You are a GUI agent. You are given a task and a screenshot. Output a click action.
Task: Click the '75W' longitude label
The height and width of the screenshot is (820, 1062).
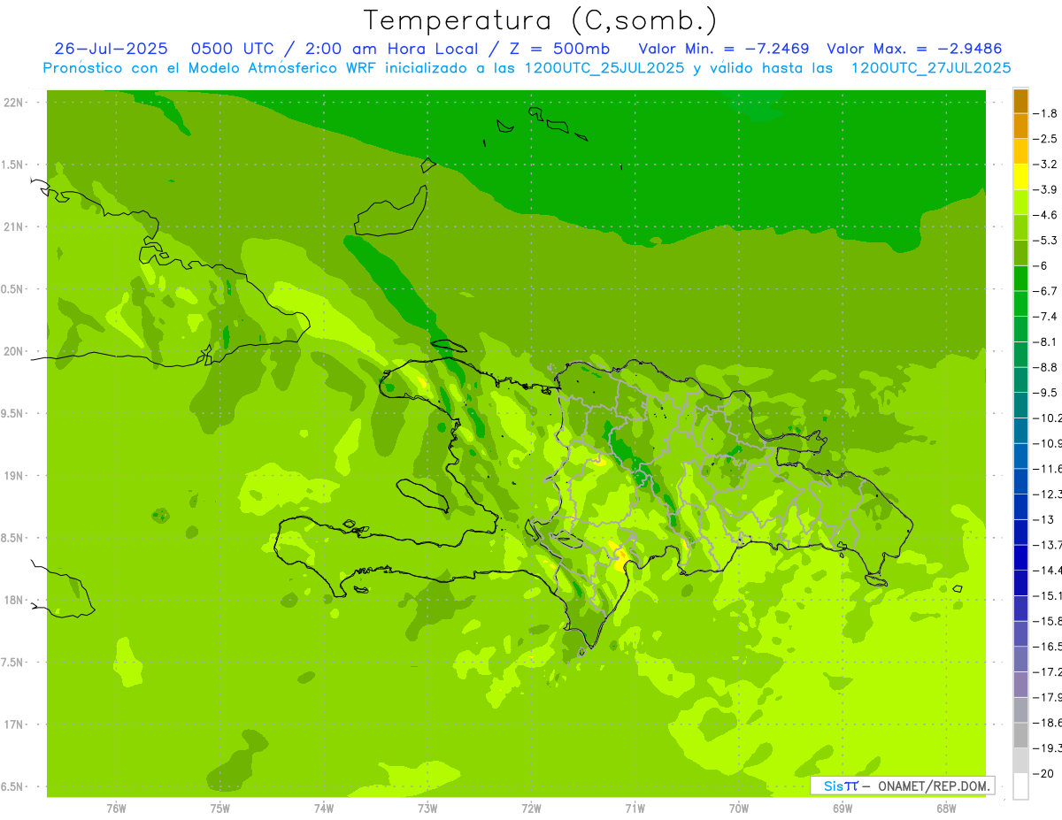click(x=220, y=808)
